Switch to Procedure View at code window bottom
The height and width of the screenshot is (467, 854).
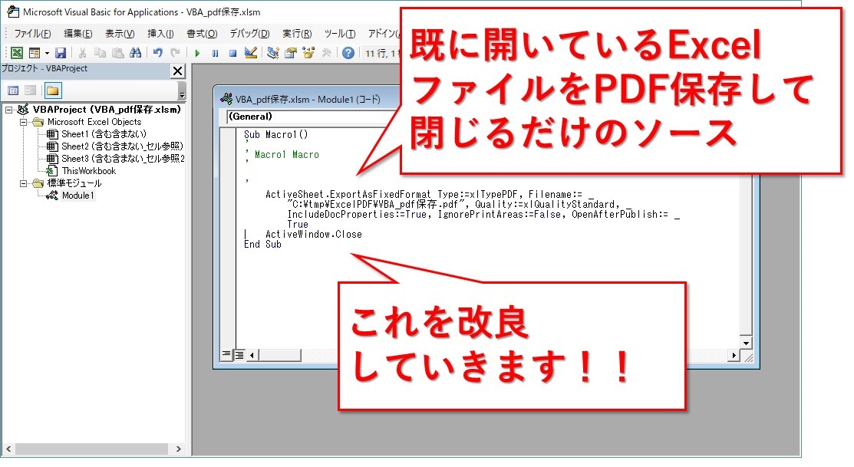(x=226, y=354)
